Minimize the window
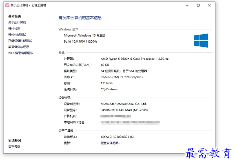This screenshot has height=166, width=235. pyautogui.click(x=187, y=5)
